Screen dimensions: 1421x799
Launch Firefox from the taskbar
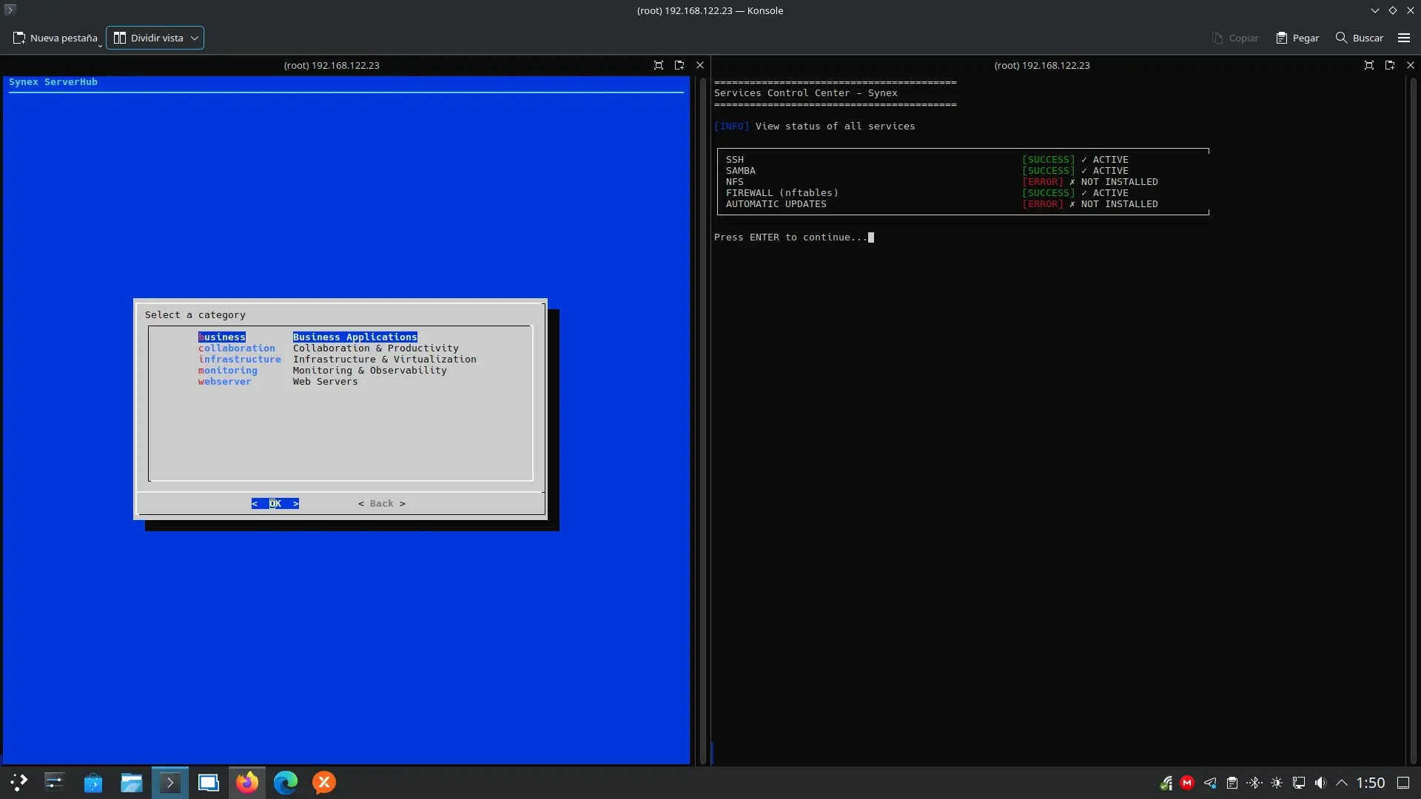coord(247,782)
